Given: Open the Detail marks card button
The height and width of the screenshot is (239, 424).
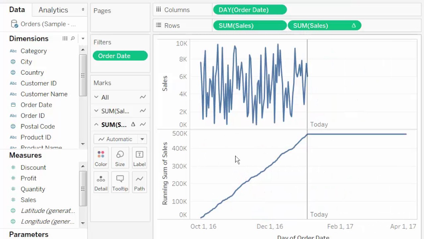Looking at the screenshot, I should click(x=101, y=182).
